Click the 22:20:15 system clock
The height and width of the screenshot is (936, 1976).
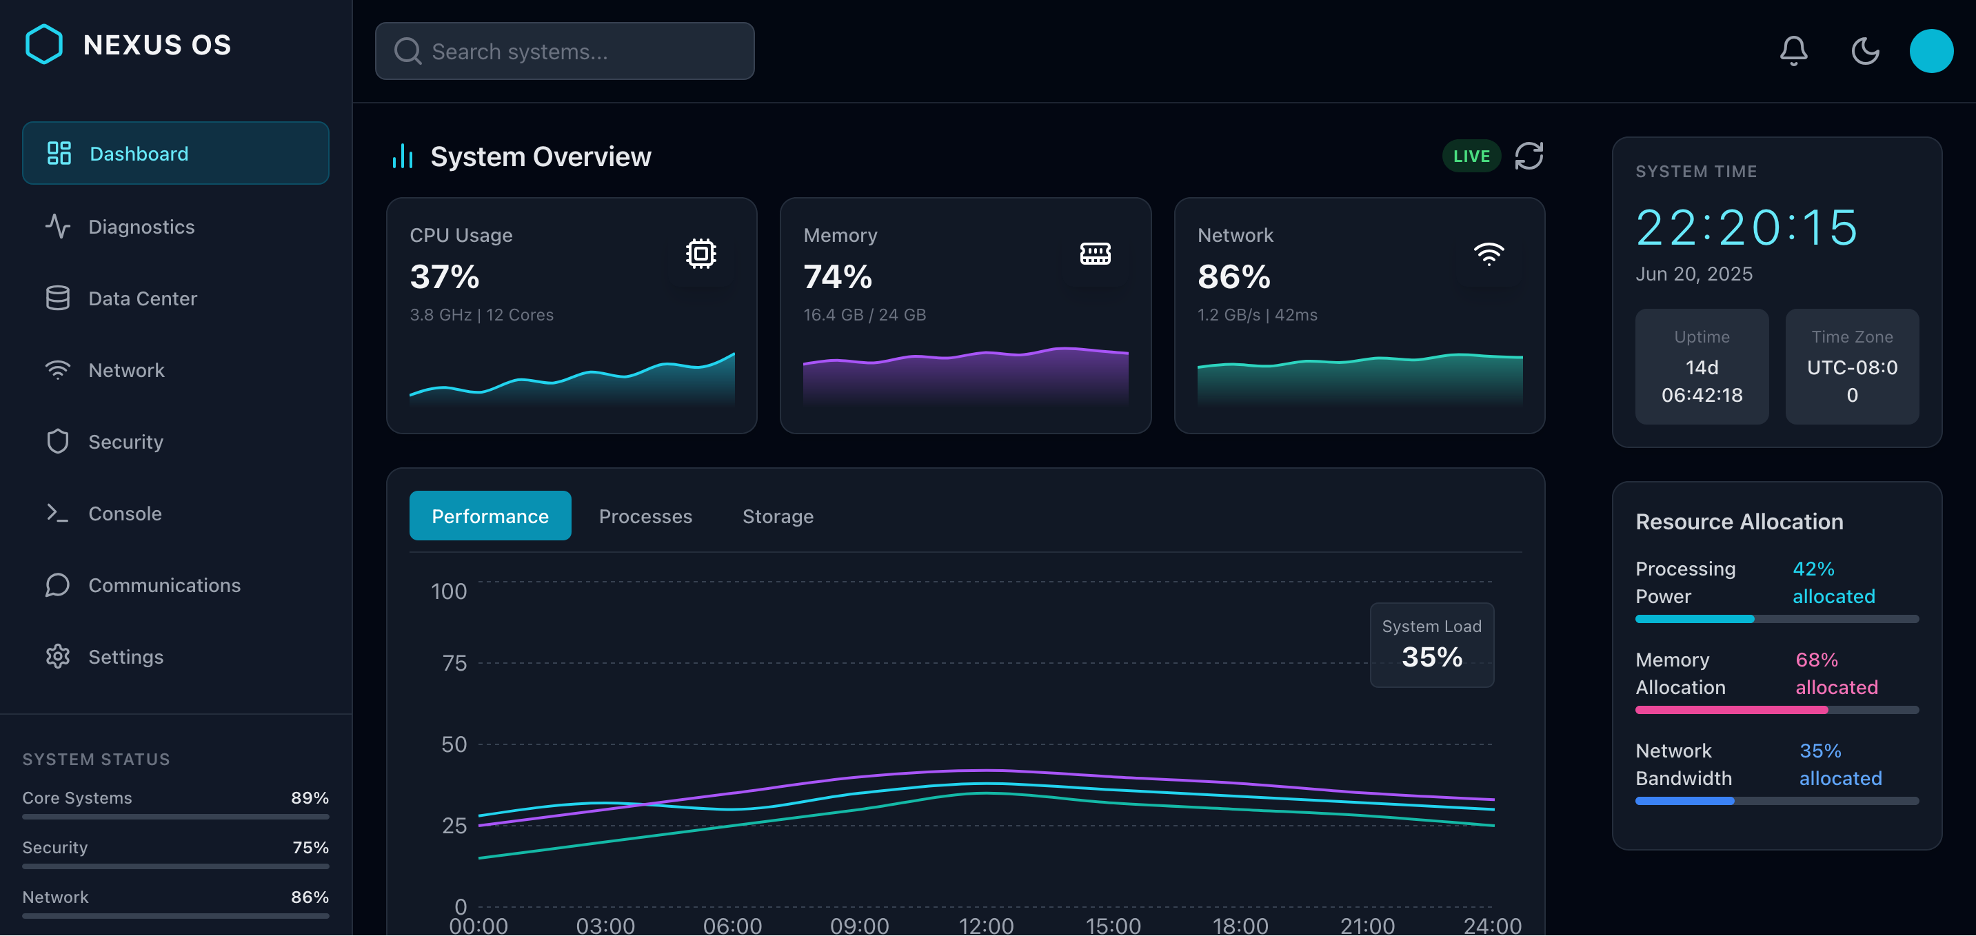(1746, 227)
